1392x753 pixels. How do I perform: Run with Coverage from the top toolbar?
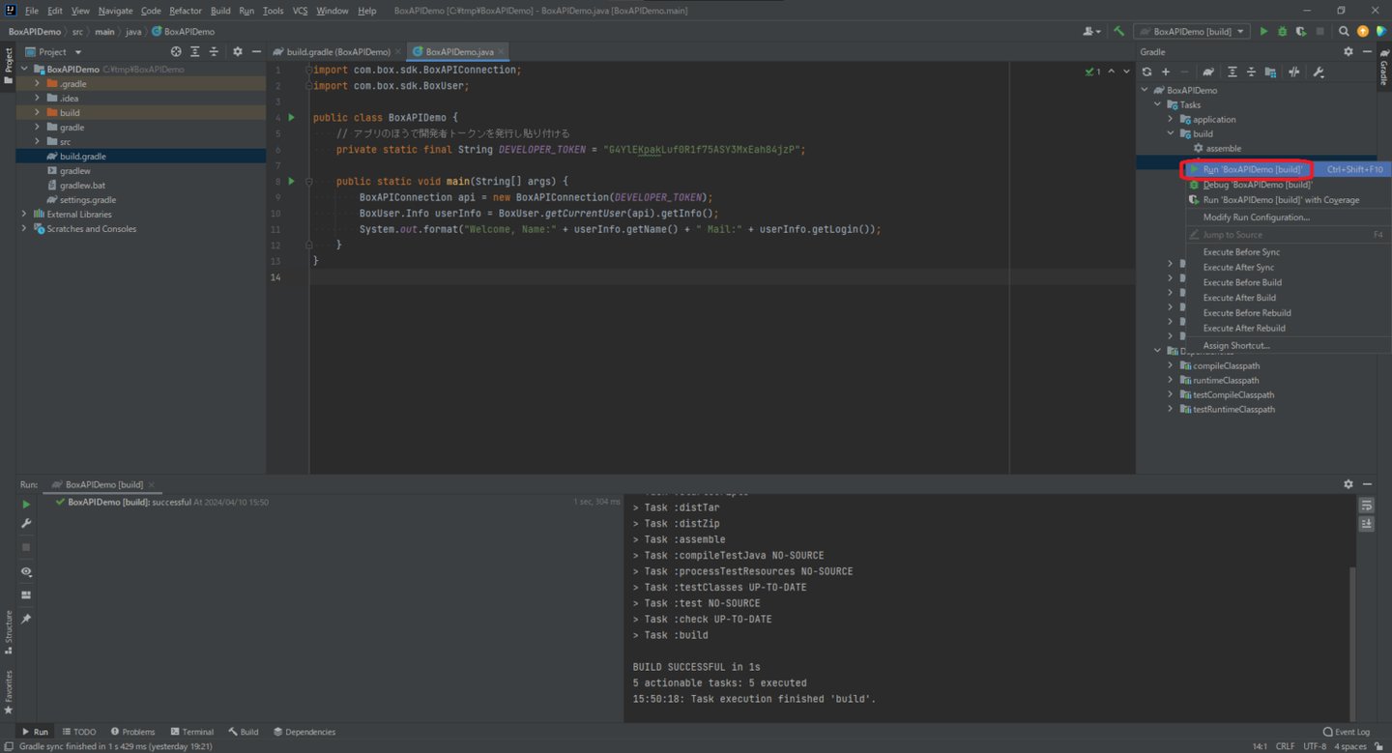pyautogui.click(x=1300, y=31)
